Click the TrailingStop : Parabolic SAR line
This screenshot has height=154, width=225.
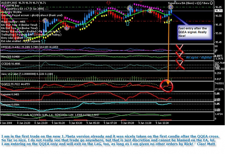[x=31, y=35]
